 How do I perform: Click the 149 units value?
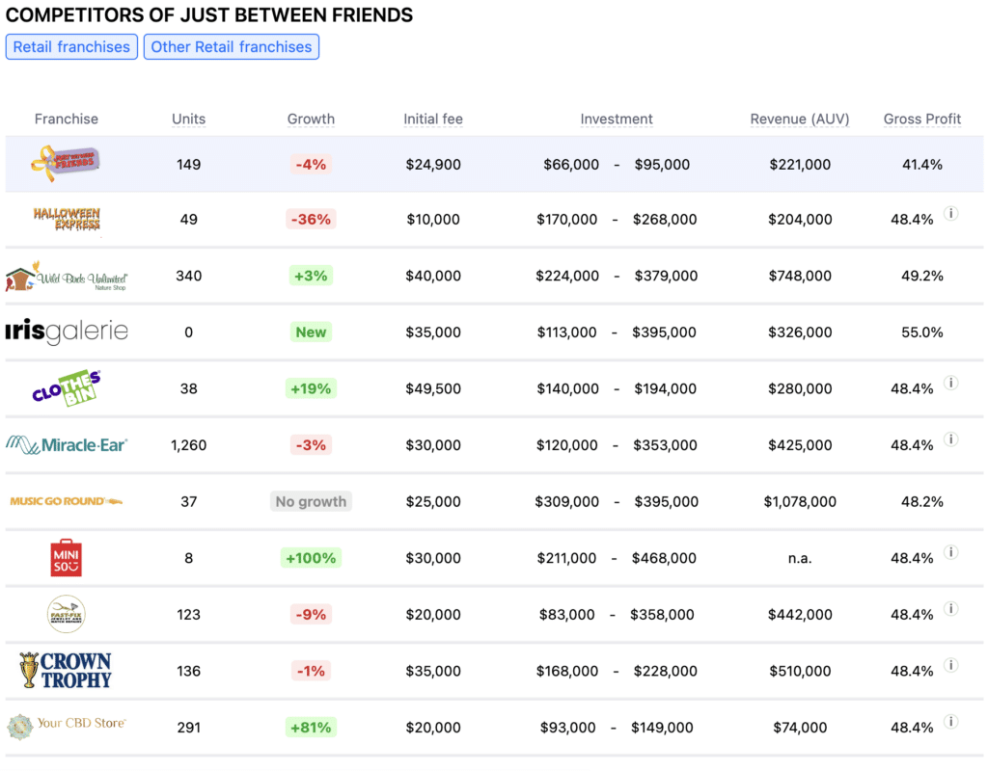[x=188, y=164]
